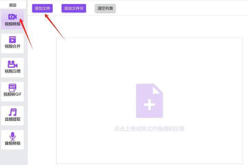Click the audio conversion microphone icon
The width and height of the screenshot is (248, 165).
tap(12, 136)
